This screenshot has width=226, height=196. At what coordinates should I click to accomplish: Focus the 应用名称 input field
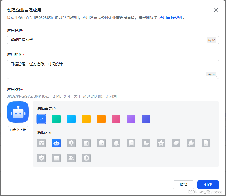point(113,40)
